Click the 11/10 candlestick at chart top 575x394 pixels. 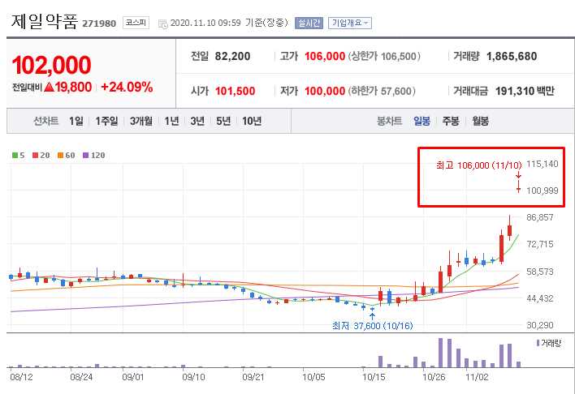(x=518, y=186)
